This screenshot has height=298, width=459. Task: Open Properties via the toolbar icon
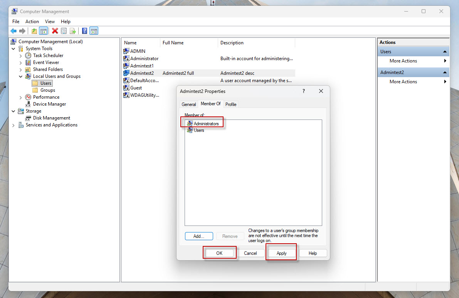tap(64, 31)
